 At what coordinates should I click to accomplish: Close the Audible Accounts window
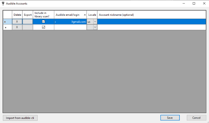[204, 4]
